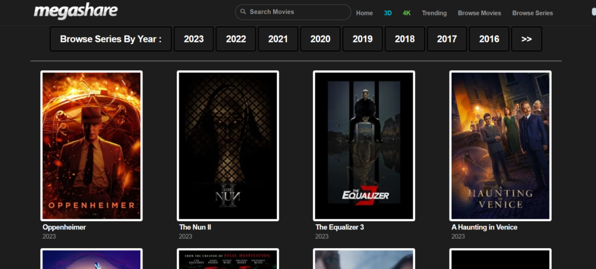Click the Oppenheimer title link

point(64,227)
